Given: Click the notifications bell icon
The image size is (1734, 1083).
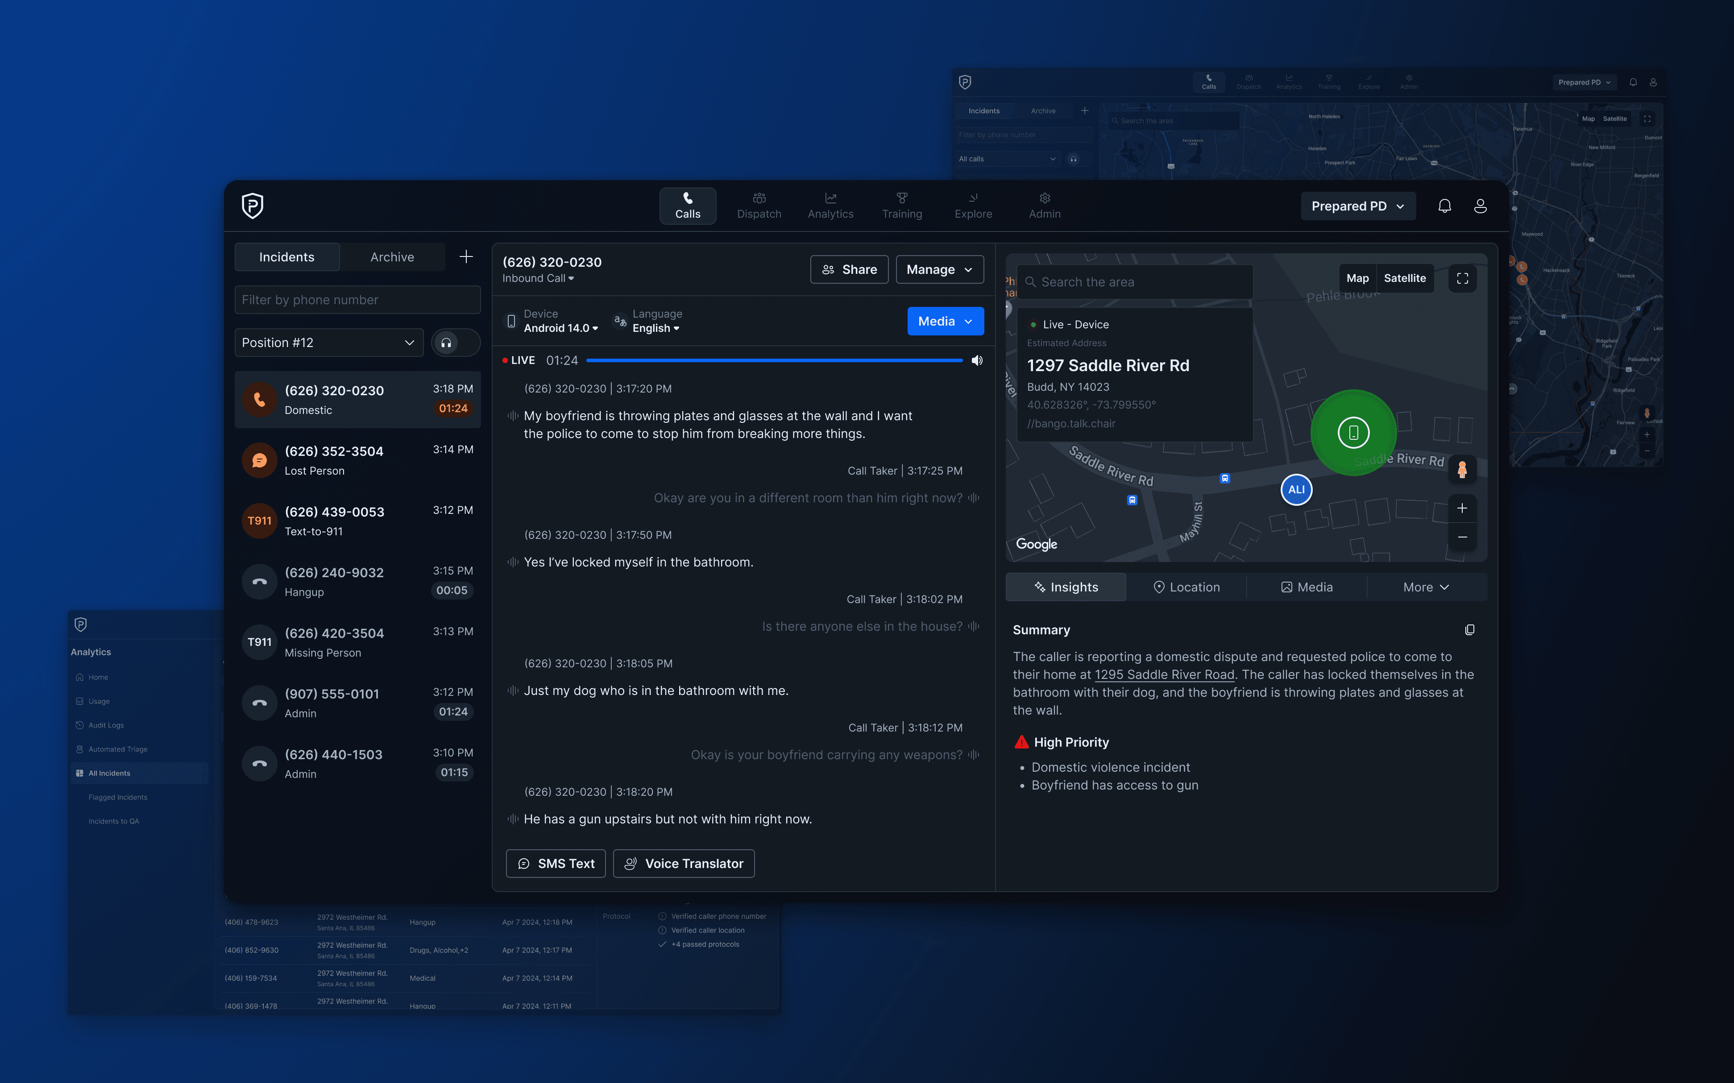Looking at the screenshot, I should click(x=1444, y=206).
